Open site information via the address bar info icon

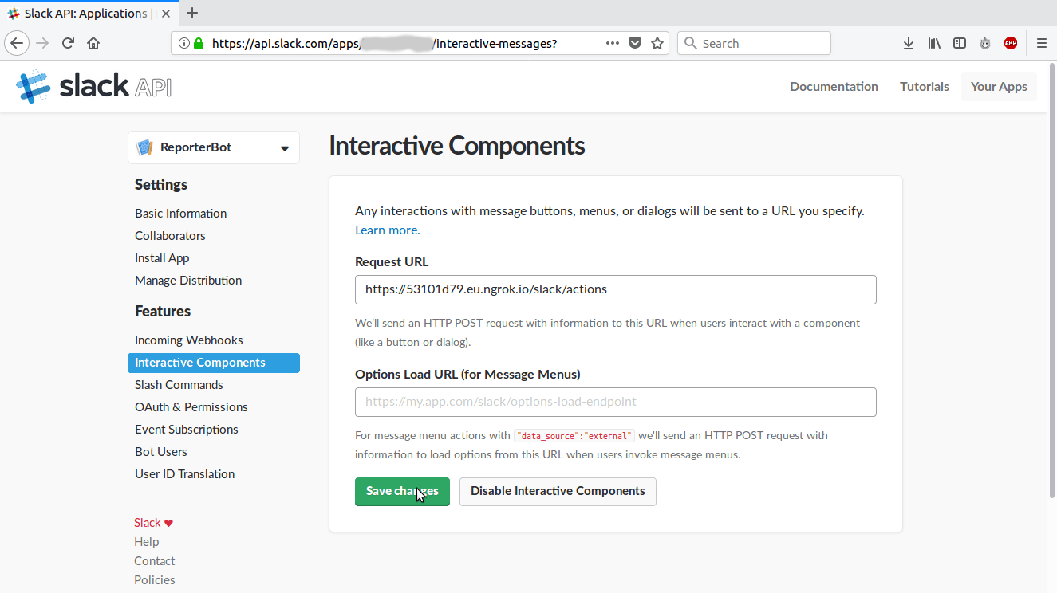[183, 43]
